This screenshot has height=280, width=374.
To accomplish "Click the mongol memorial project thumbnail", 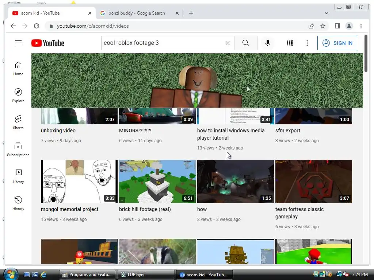I will coord(79,182).
